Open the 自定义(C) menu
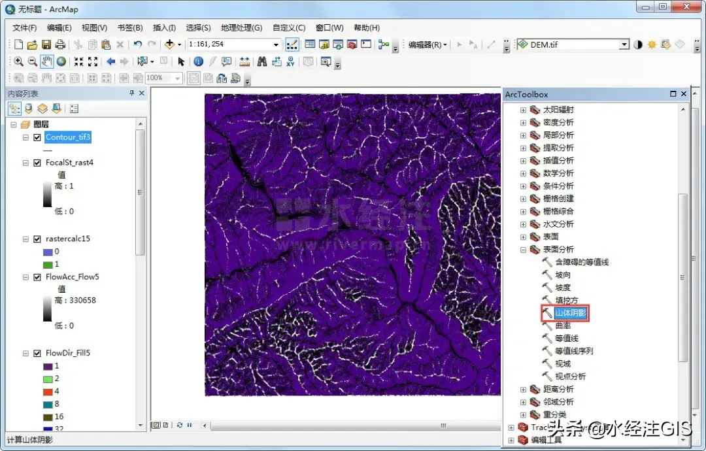706x451 pixels. (289, 28)
